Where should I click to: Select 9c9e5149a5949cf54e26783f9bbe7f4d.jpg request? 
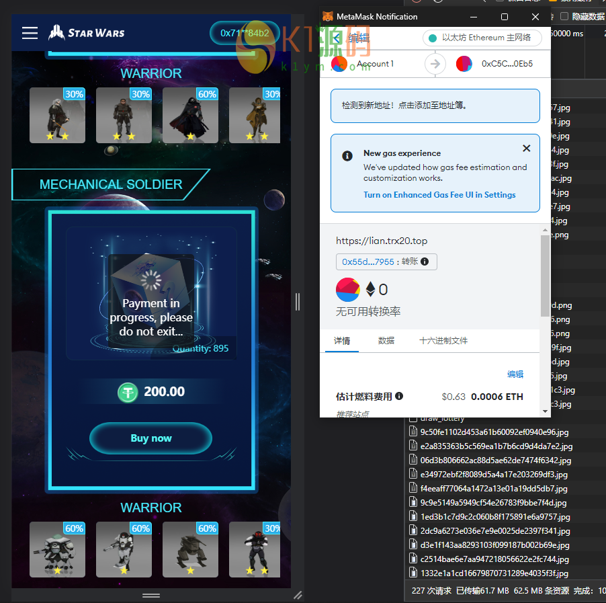pos(494,502)
